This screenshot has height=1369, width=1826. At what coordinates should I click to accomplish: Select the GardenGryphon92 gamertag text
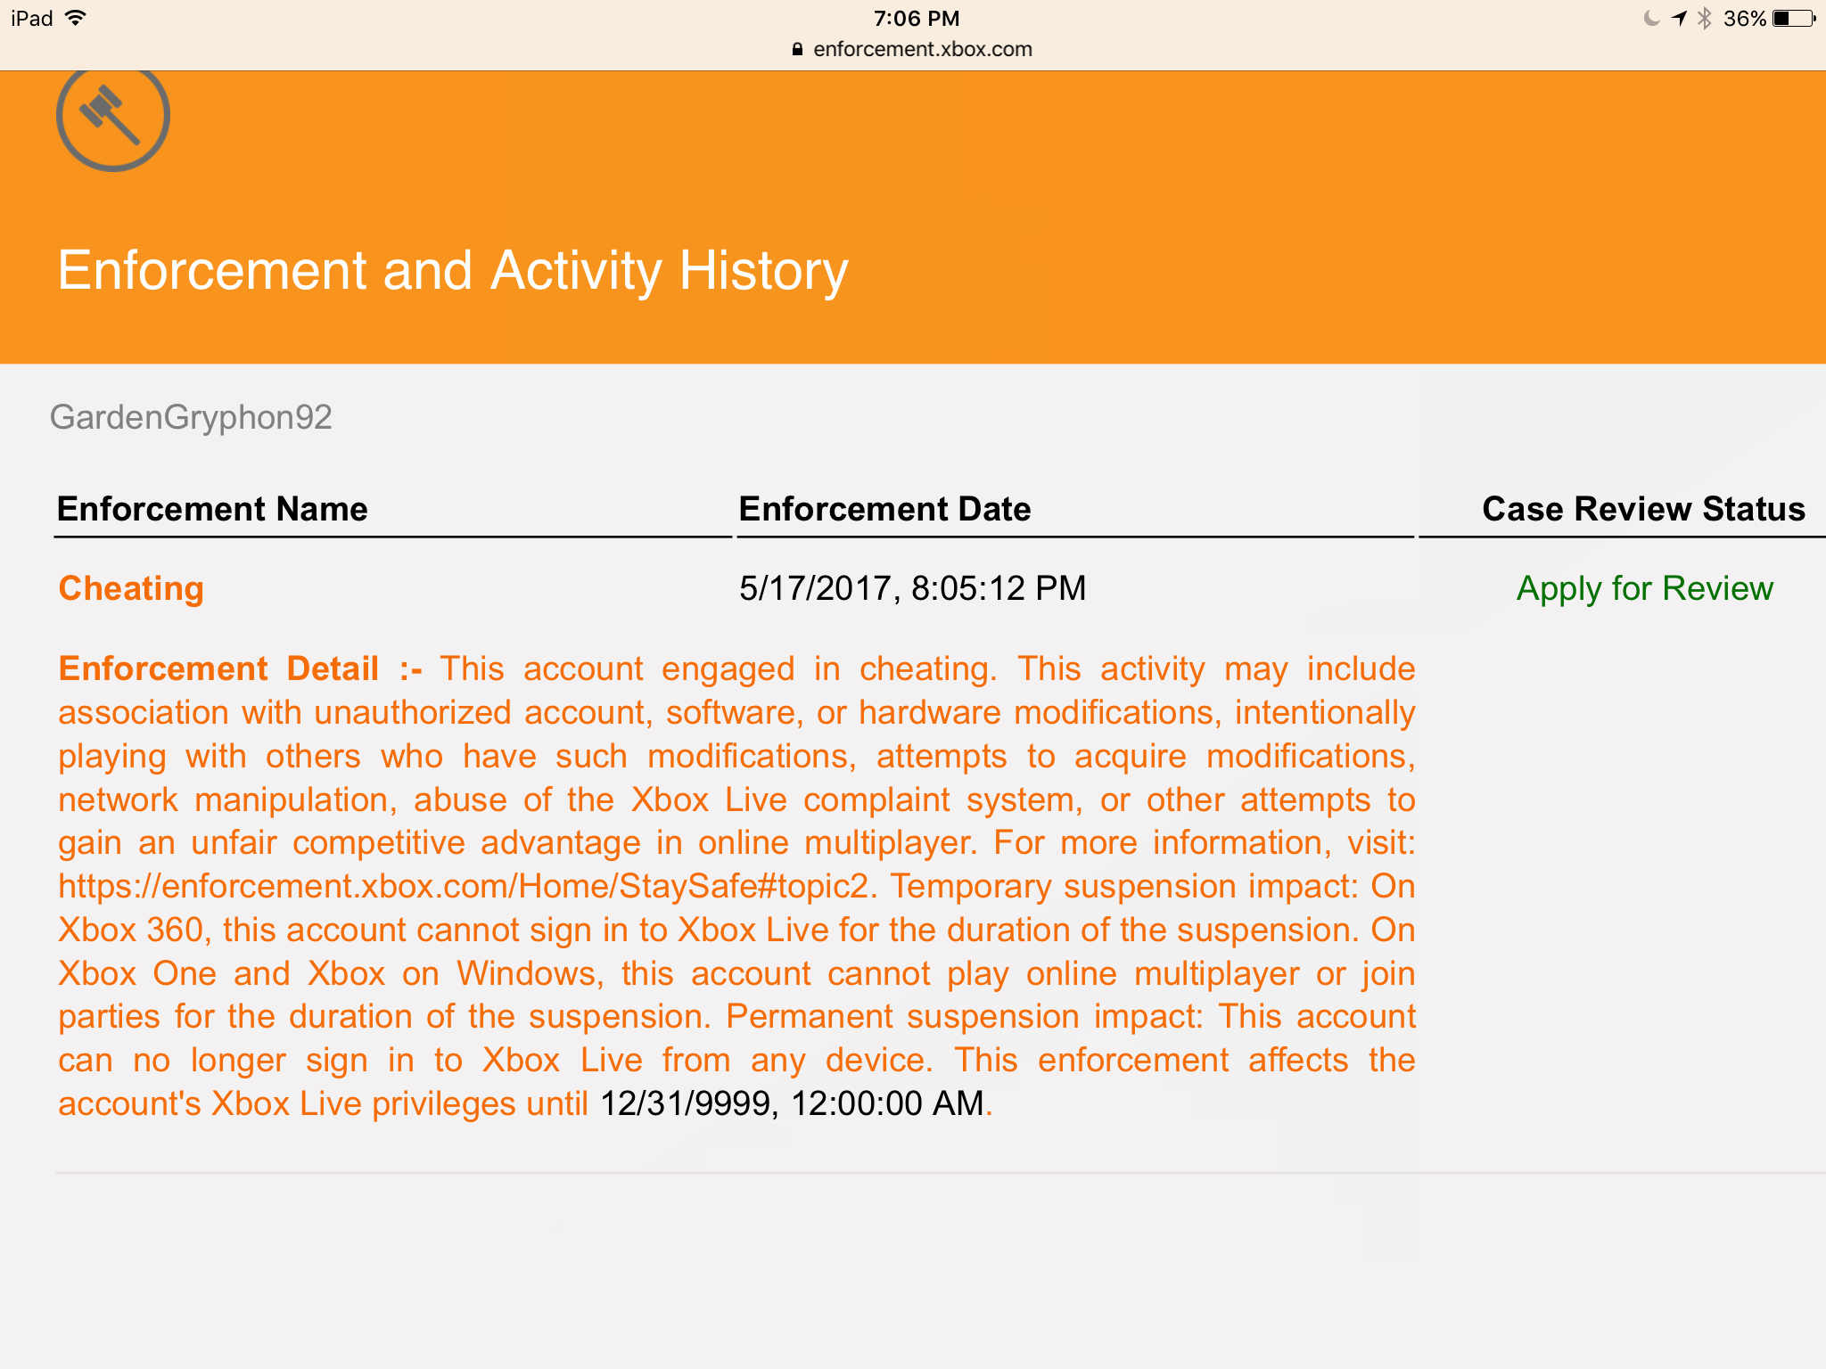191,417
